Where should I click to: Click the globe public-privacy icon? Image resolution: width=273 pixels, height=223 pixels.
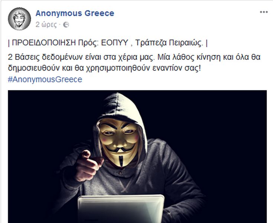(x=66, y=25)
